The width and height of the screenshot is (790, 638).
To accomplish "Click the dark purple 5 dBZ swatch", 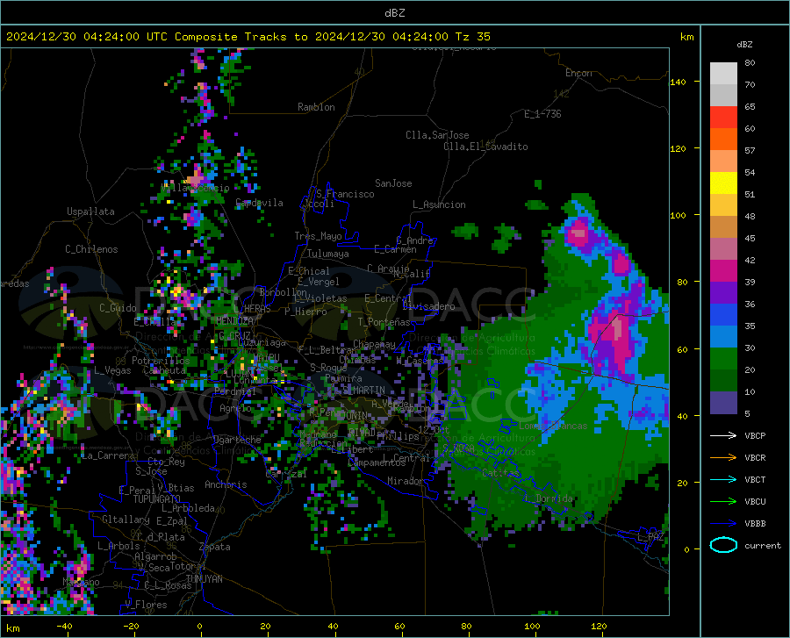I will (x=723, y=403).
